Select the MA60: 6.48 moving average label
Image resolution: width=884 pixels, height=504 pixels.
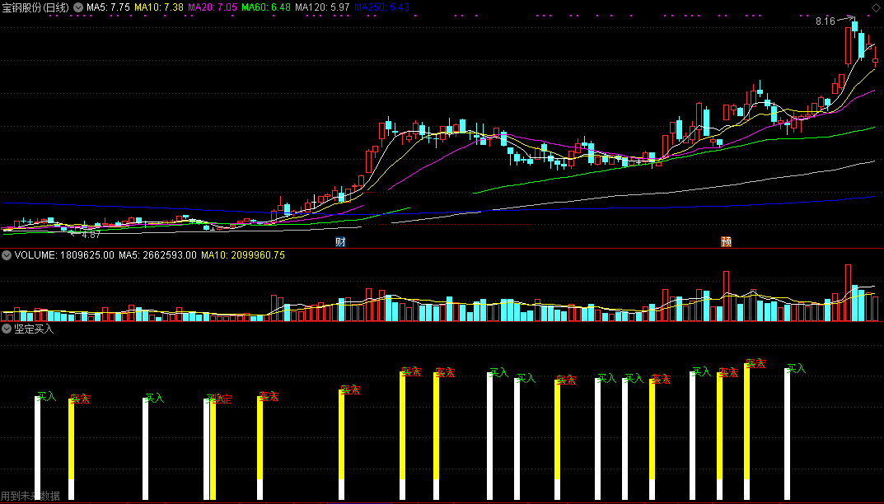(266, 7)
